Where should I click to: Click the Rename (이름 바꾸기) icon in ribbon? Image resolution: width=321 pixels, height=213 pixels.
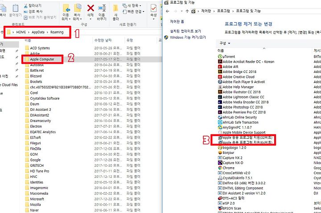pyautogui.click(x=102, y=8)
